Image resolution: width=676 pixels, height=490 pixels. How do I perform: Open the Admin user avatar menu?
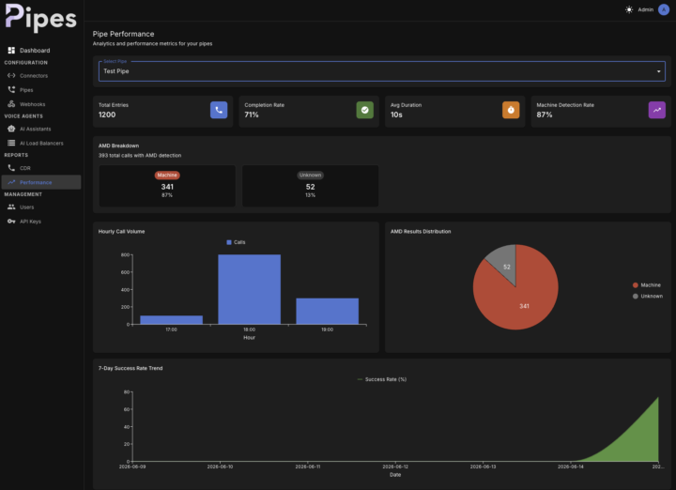click(664, 9)
